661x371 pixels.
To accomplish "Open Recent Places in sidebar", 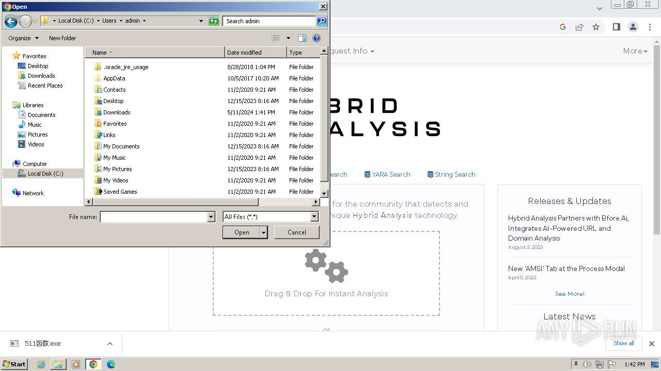I will 45,86.
